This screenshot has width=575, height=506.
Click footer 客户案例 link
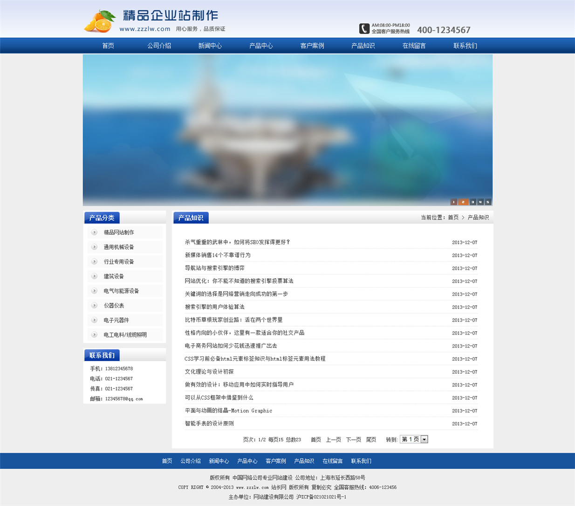pyautogui.click(x=276, y=461)
